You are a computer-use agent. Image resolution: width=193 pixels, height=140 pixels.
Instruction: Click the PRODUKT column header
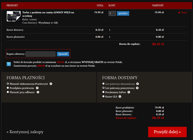tap(12, 5)
